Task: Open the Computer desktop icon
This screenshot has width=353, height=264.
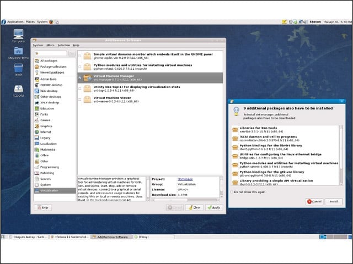Action: [18, 34]
